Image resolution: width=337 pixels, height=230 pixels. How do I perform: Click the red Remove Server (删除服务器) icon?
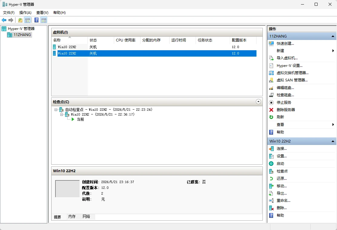pyautogui.click(x=271, y=110)
